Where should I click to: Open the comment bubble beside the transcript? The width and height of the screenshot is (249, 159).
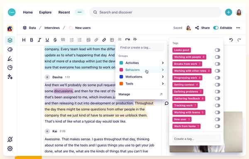[x=166, y=104]
